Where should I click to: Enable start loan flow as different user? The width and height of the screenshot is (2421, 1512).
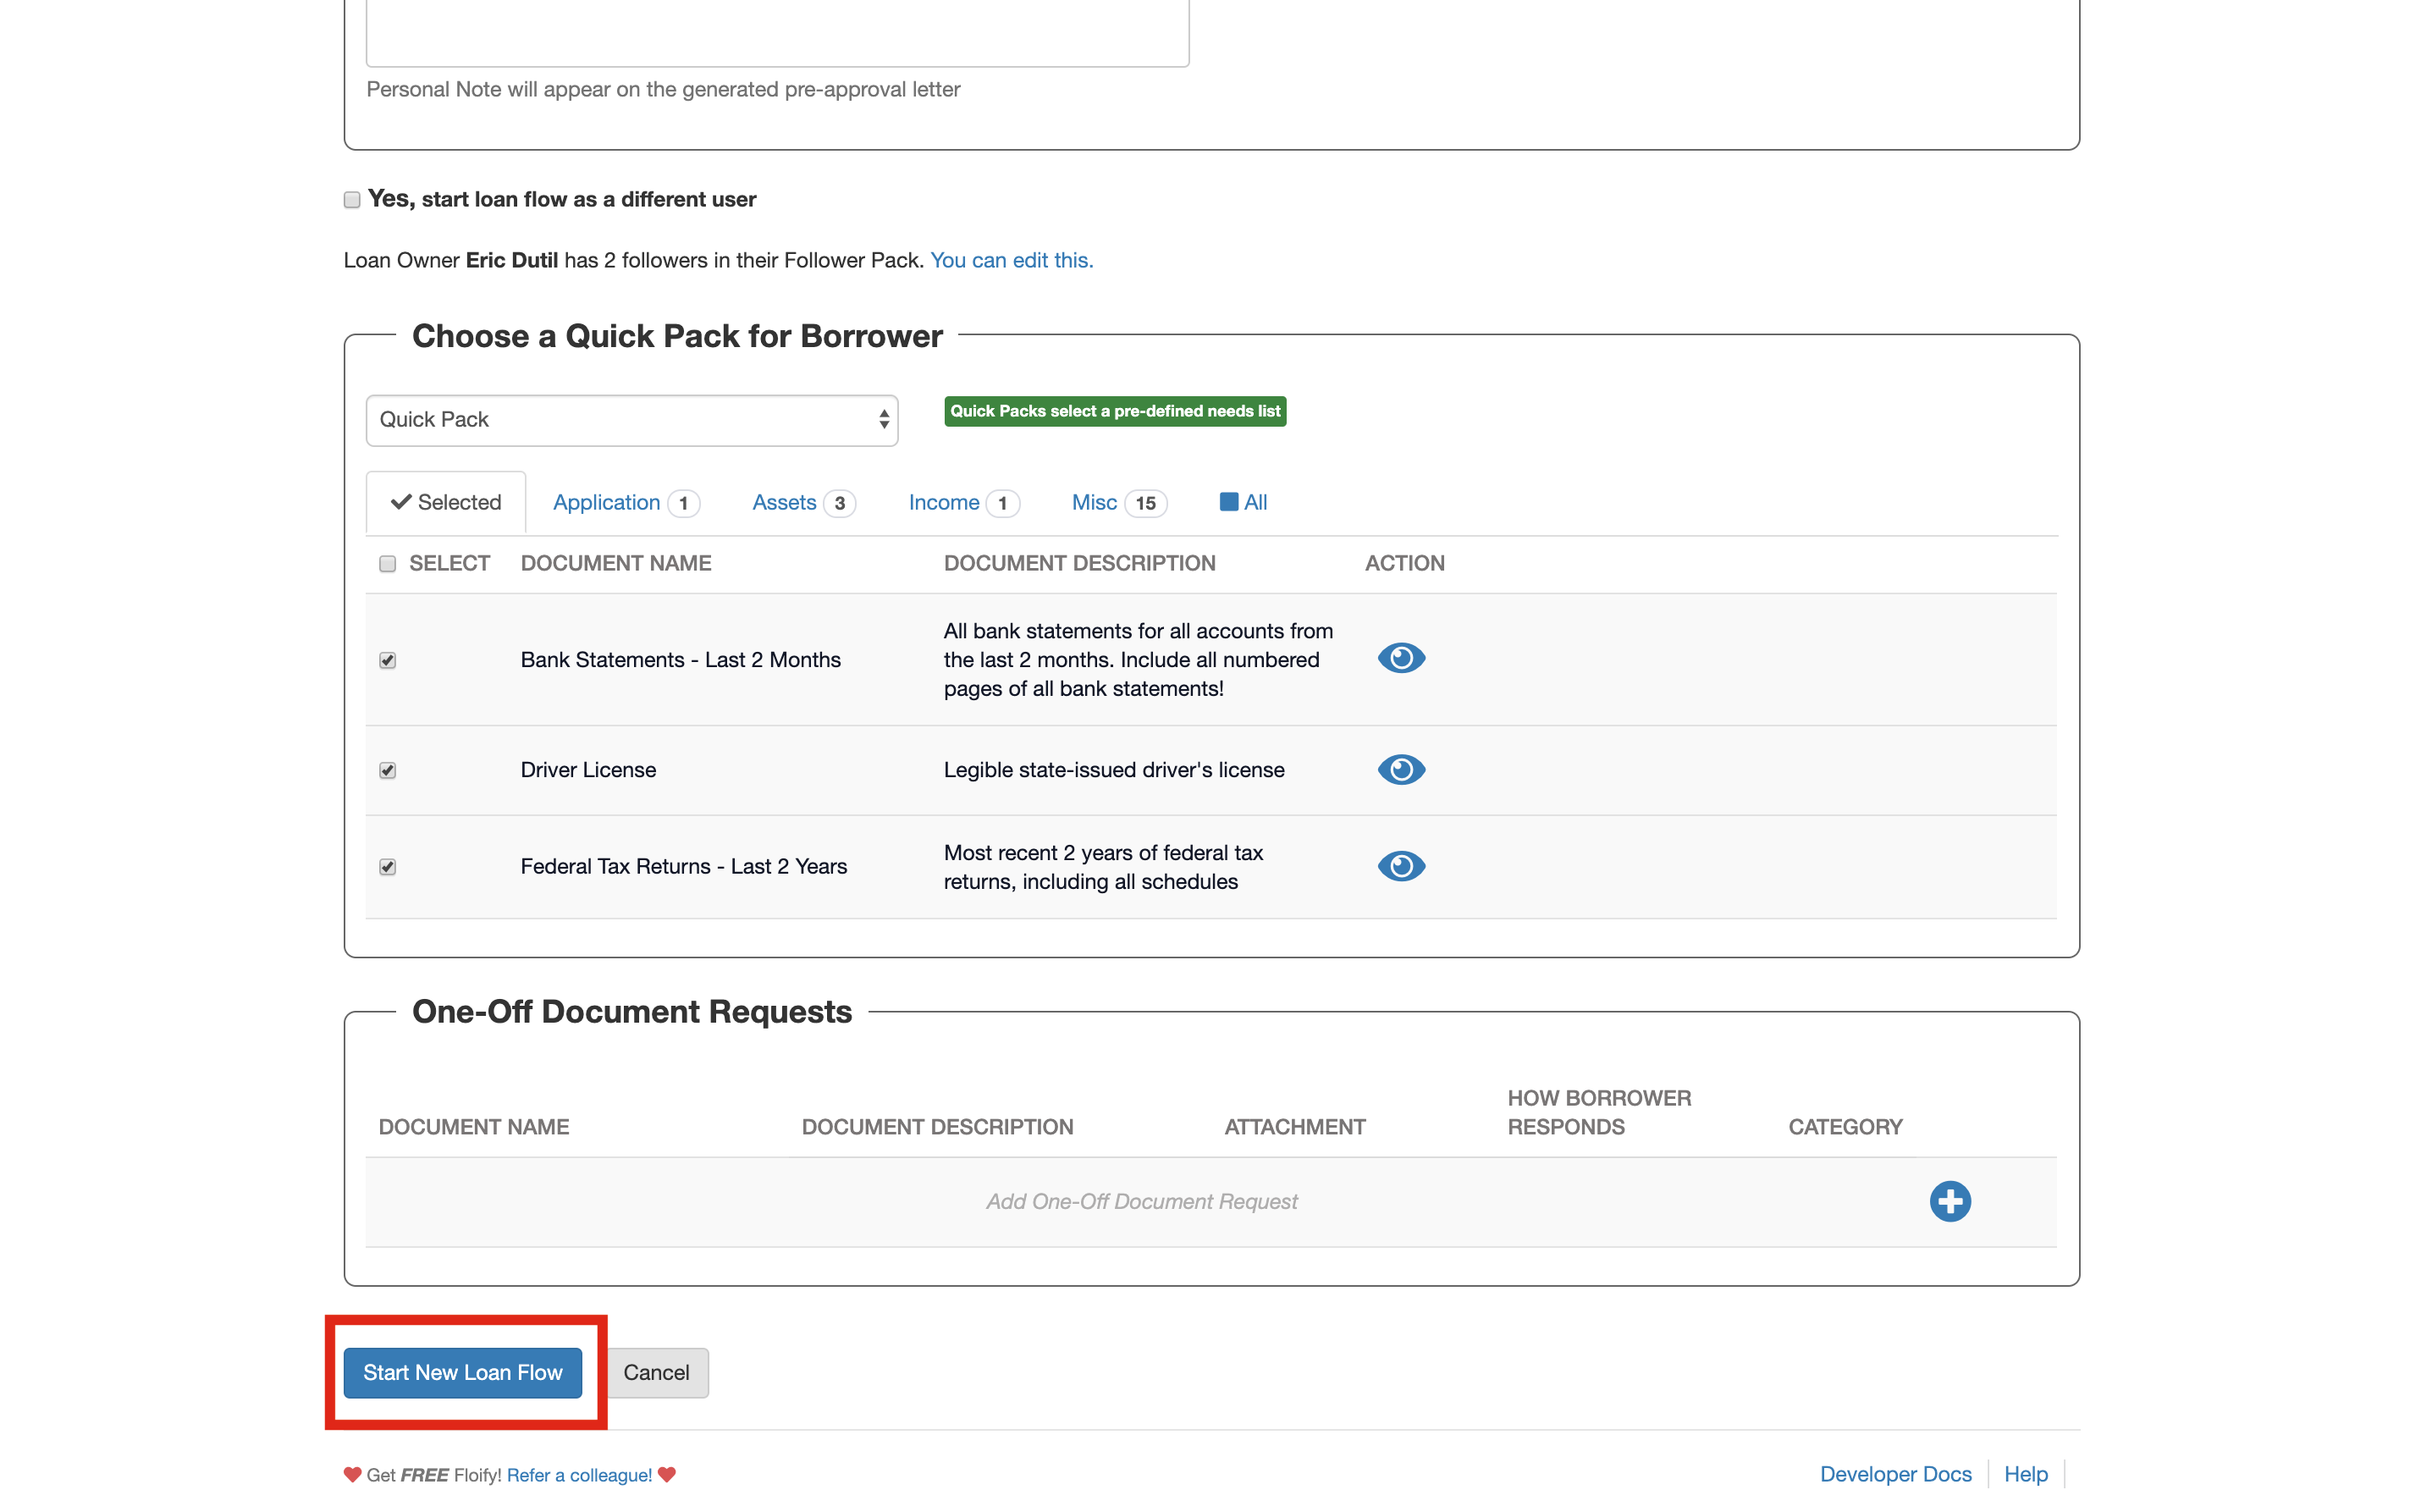point(352,200)
